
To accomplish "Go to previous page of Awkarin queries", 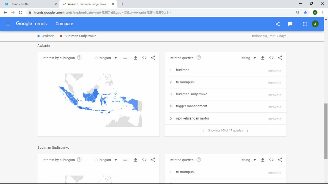I will pyautogui.click(x=203, y=131).
